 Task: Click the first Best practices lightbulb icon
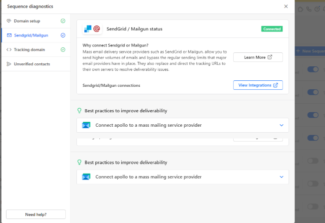pos(79,111)
